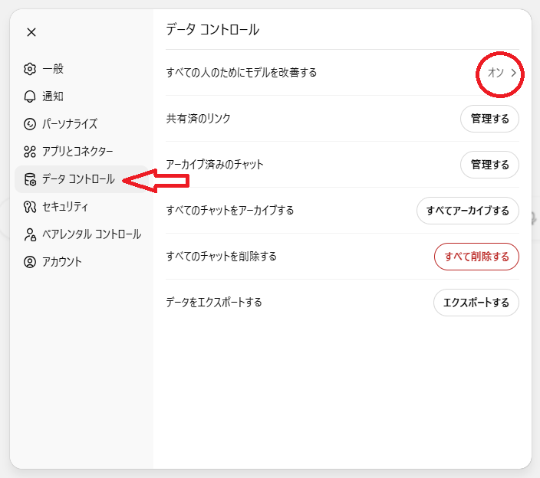Close the settings dialog with X
This screenshot has width=540, height=478.
click(x=31, y=32)
